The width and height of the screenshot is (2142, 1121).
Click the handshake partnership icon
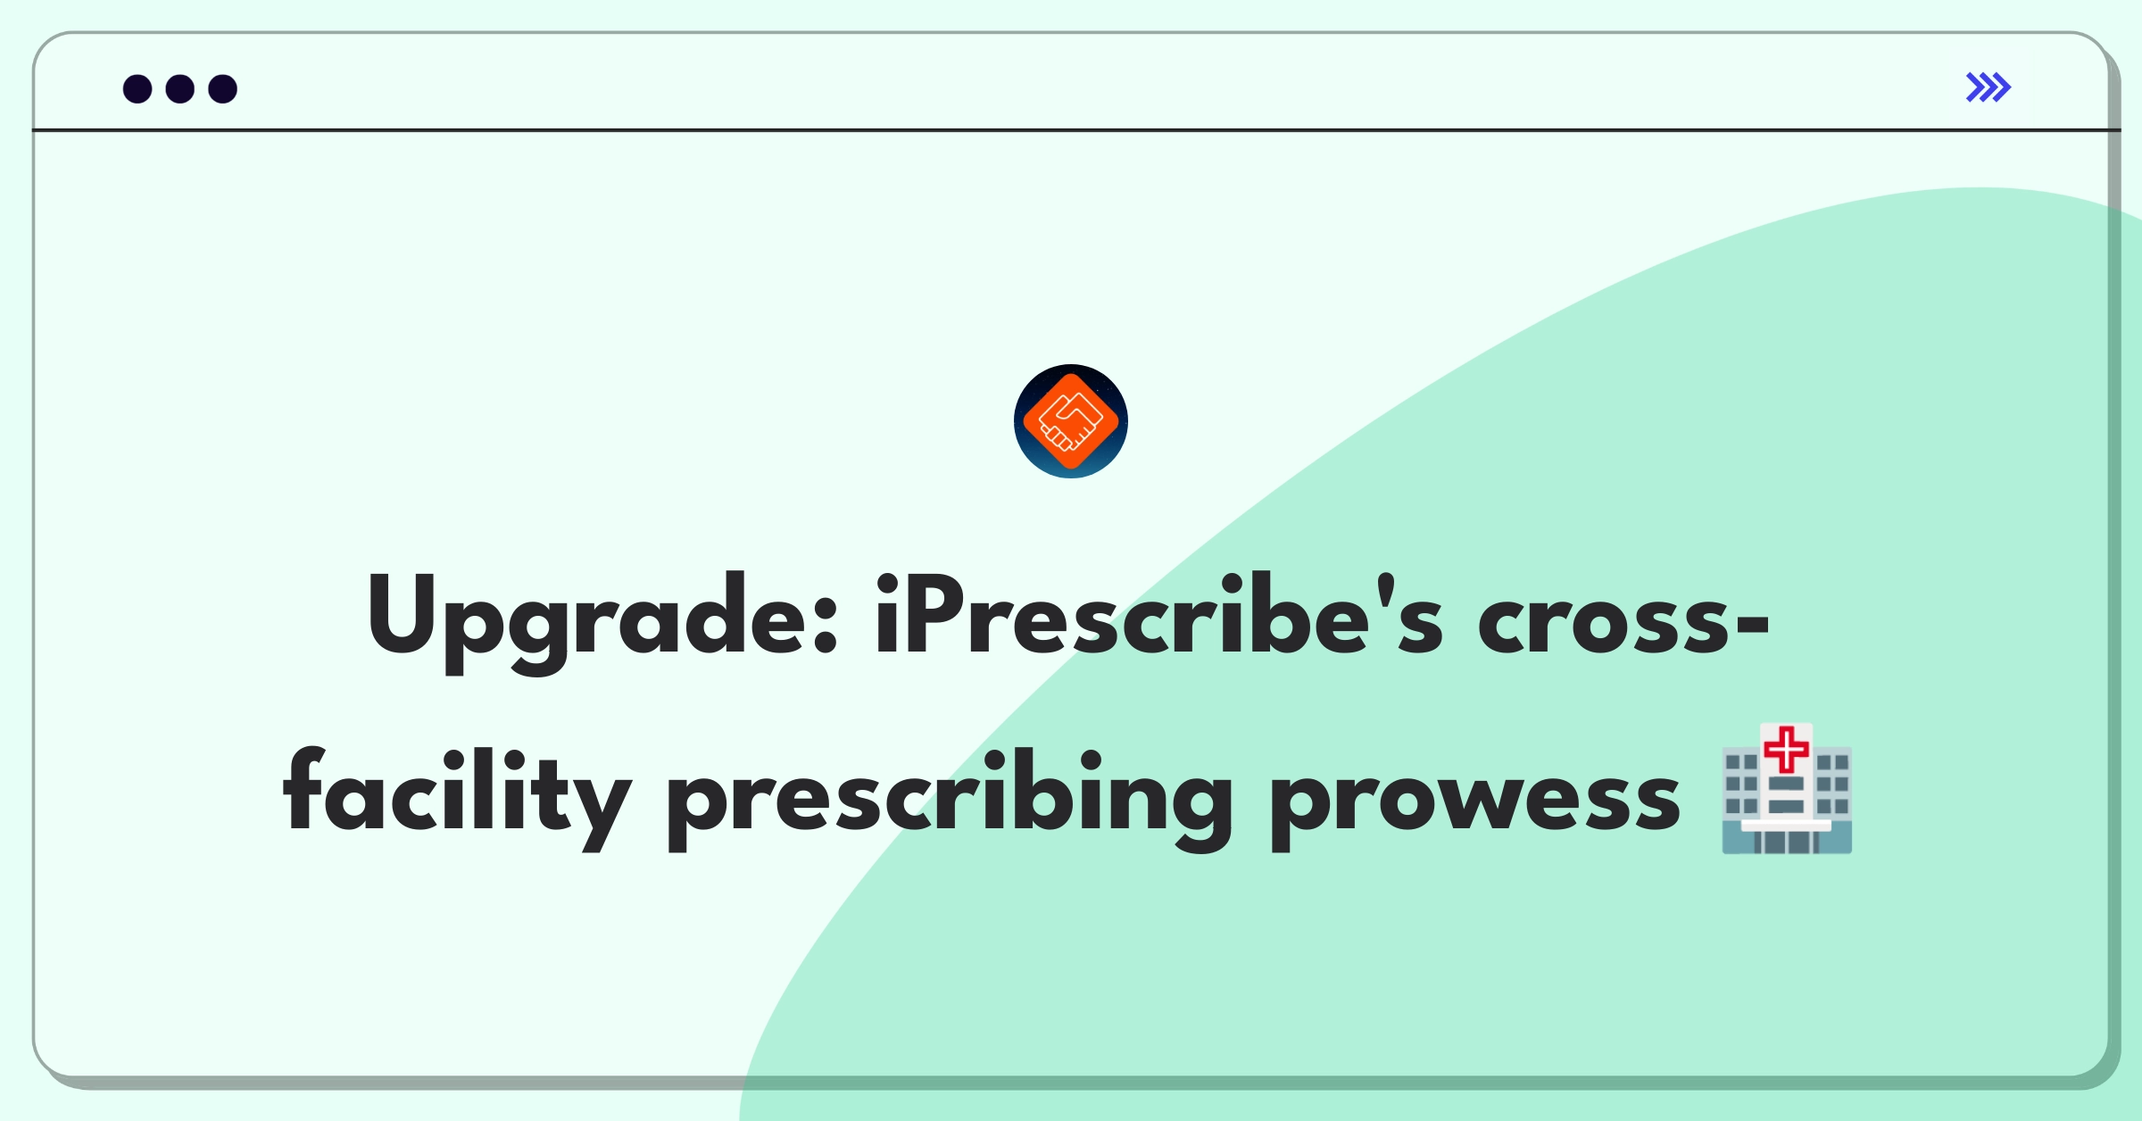coord(1073,435)
